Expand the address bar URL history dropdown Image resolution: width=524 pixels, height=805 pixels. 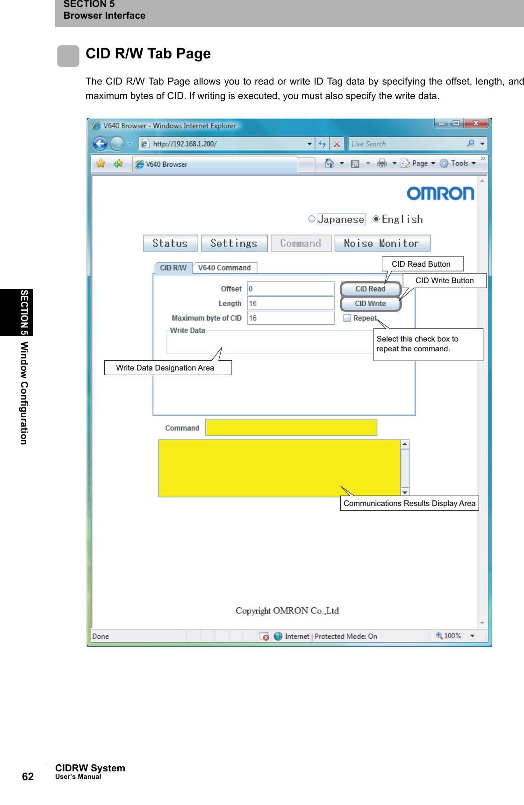point(310,144)
